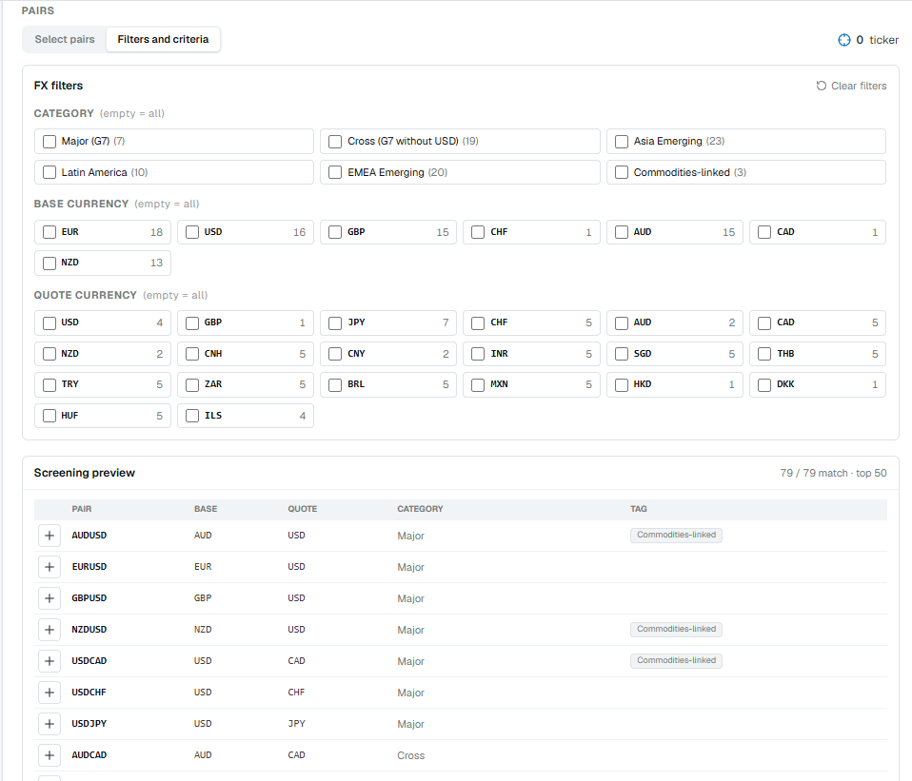Click the Clear filters reset icon
The width and height of the screenshot is (912, 781).
[822, 86]
